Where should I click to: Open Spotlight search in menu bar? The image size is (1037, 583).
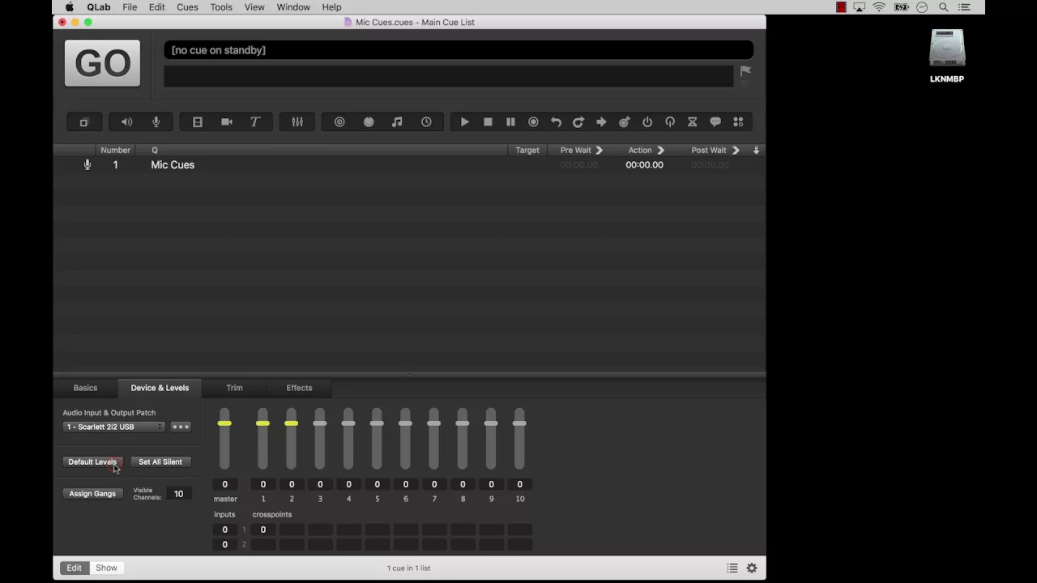[x=944, y=7]
